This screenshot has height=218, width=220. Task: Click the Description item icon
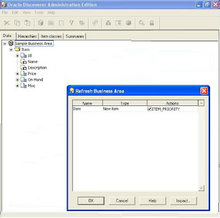(24, 68)
